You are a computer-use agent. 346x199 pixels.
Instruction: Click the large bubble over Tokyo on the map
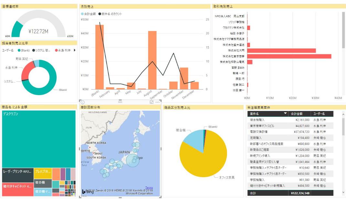(x=133, y=160)
